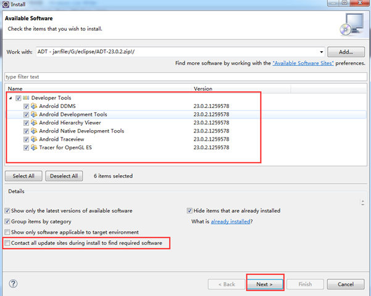Select Android Native Development Tools row text
The image size is (371, 296).
pyautogui.click(x=81, y=131)
